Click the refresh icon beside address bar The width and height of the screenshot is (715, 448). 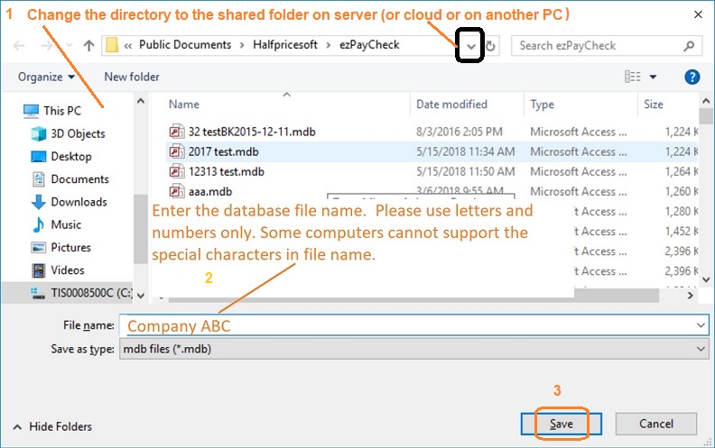click(490, 45)
